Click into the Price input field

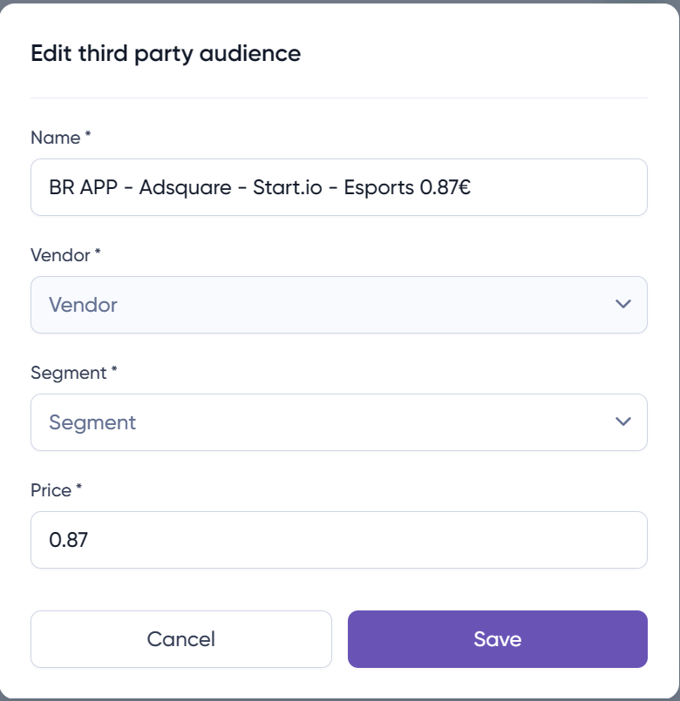(x=338, y=540)
